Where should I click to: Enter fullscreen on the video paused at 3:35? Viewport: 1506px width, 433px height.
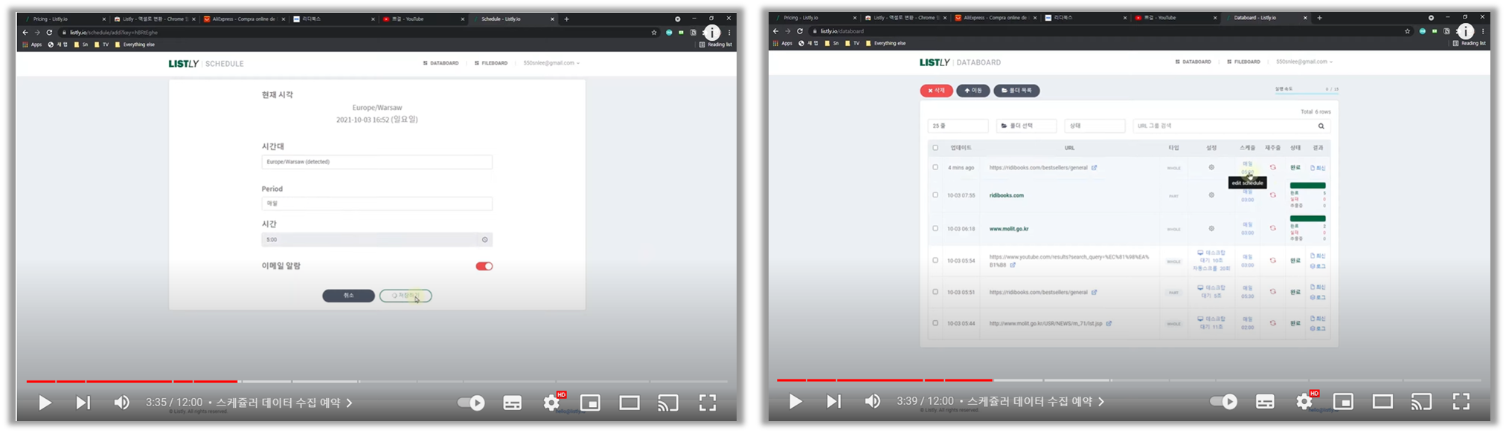point(707,403)
